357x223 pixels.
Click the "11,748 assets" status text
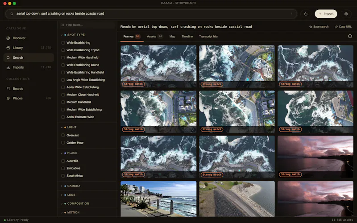342,220
